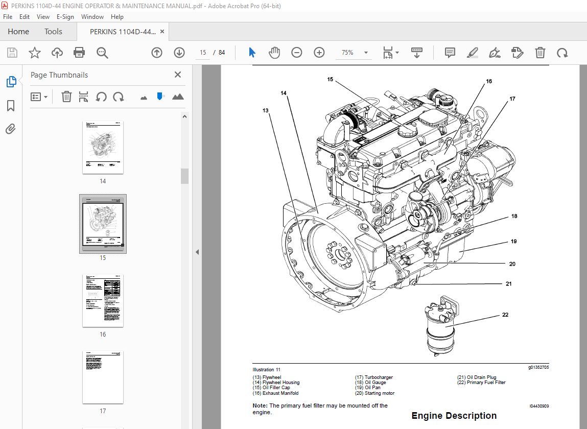The height and width of the screenshot is (429, 587).
Task: Expand the fit-width options arrow
Action: coord(397,53)
